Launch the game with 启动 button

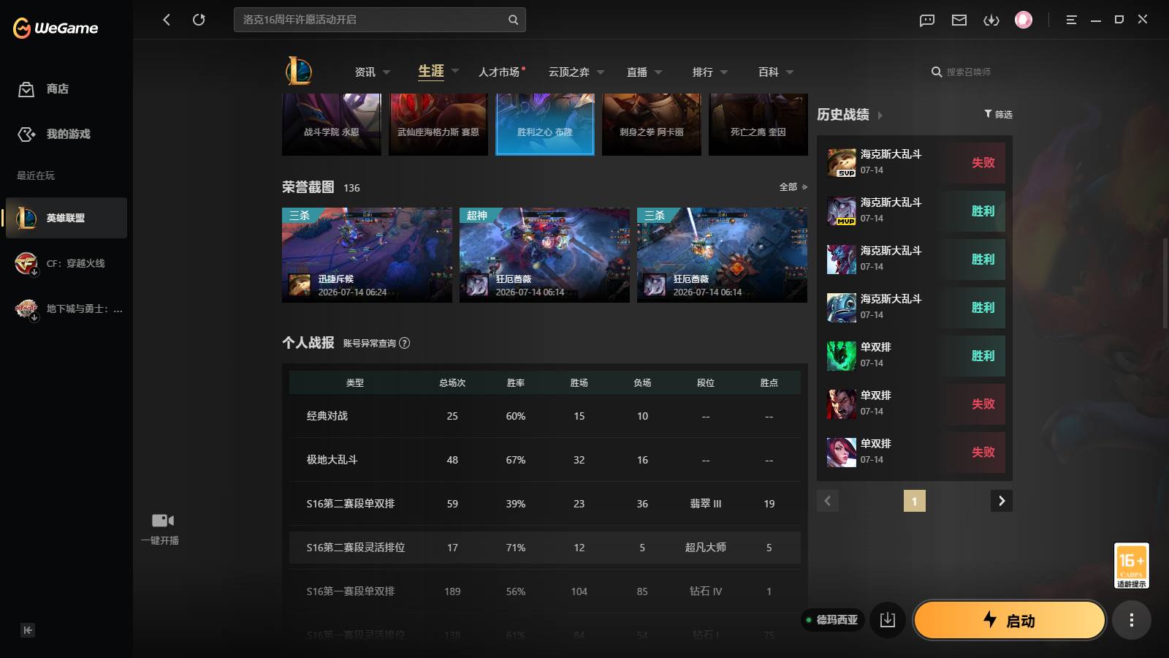(1009, 620)
